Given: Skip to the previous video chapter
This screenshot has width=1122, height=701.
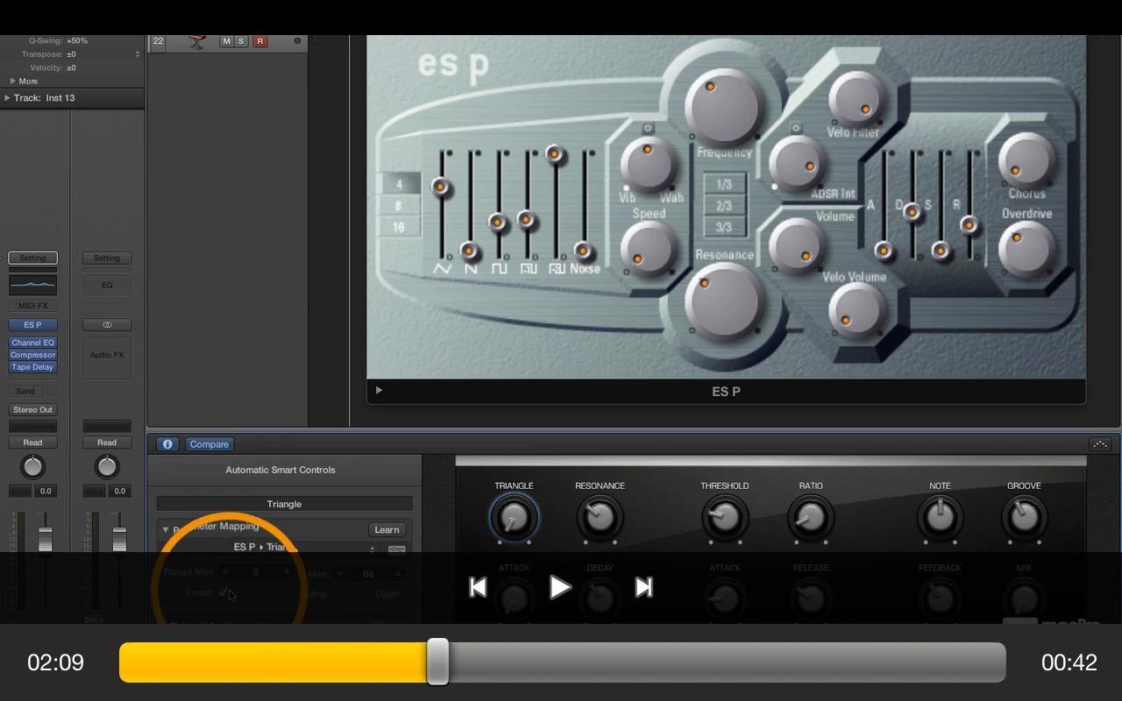Looking at the screenshot, I should (478, 587).
